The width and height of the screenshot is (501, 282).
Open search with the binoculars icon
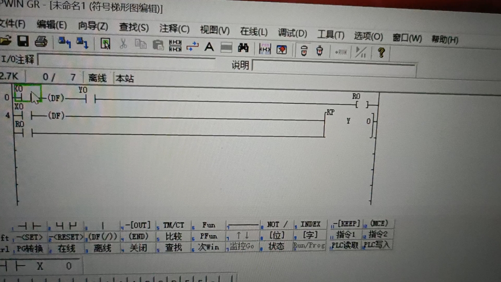pyautogui.click(x=243, y=47)
